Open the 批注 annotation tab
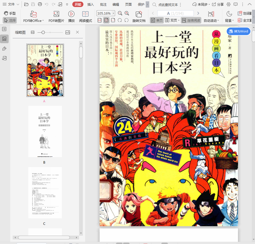 pyautogui.click(x=103, y=4)
